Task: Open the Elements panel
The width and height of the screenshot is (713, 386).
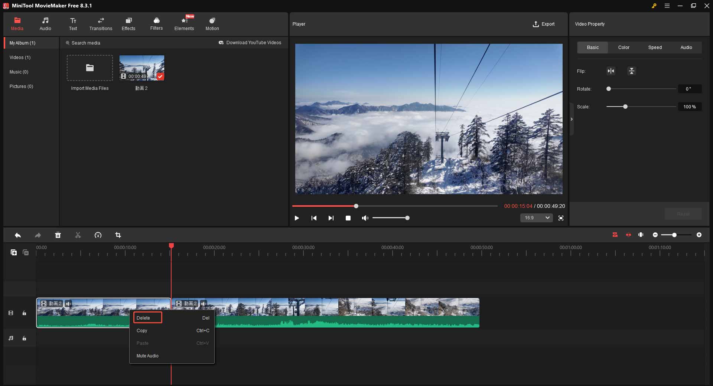Action: pyautogui.click(x=184, y=23)
